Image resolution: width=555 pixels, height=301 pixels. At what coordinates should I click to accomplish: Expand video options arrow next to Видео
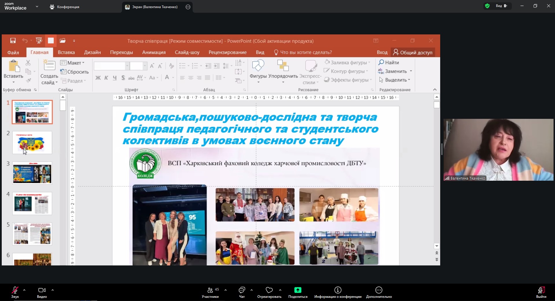[53, 290]
